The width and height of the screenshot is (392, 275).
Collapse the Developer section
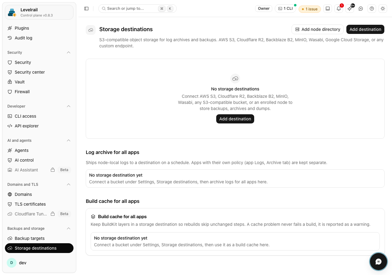click(69, 106)
